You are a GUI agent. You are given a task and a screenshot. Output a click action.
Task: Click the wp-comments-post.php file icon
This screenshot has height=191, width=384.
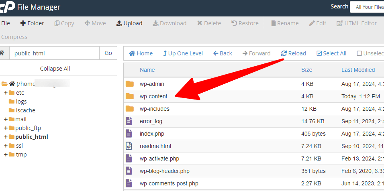click(129, 183)
